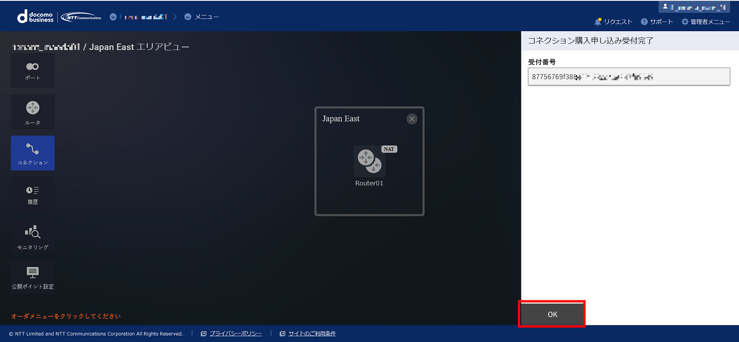Open the サポート (Support) menu

[657, 22]
